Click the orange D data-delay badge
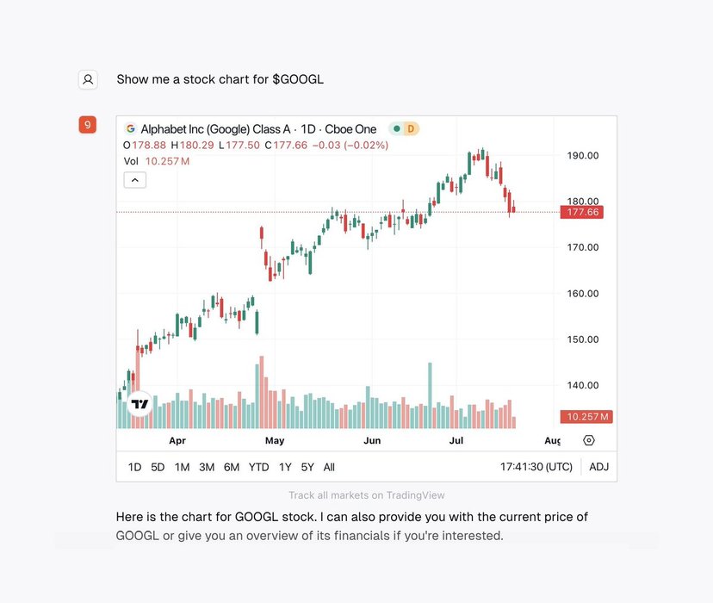 click(x=411, y=129)
